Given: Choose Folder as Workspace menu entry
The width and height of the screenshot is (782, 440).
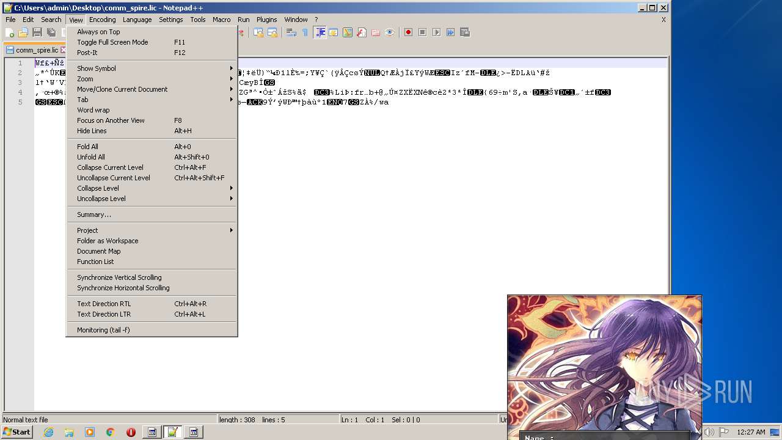Looking at the screenshot, I should point(152,241).
